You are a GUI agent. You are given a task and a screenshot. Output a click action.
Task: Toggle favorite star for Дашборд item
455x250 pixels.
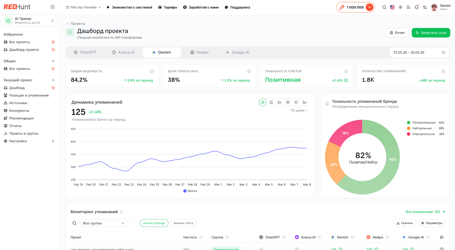pyautogui.click(x=53, y=88)
